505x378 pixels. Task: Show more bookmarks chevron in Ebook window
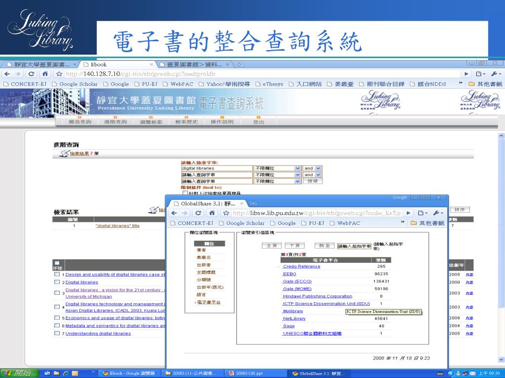click(x=461, y=83)
